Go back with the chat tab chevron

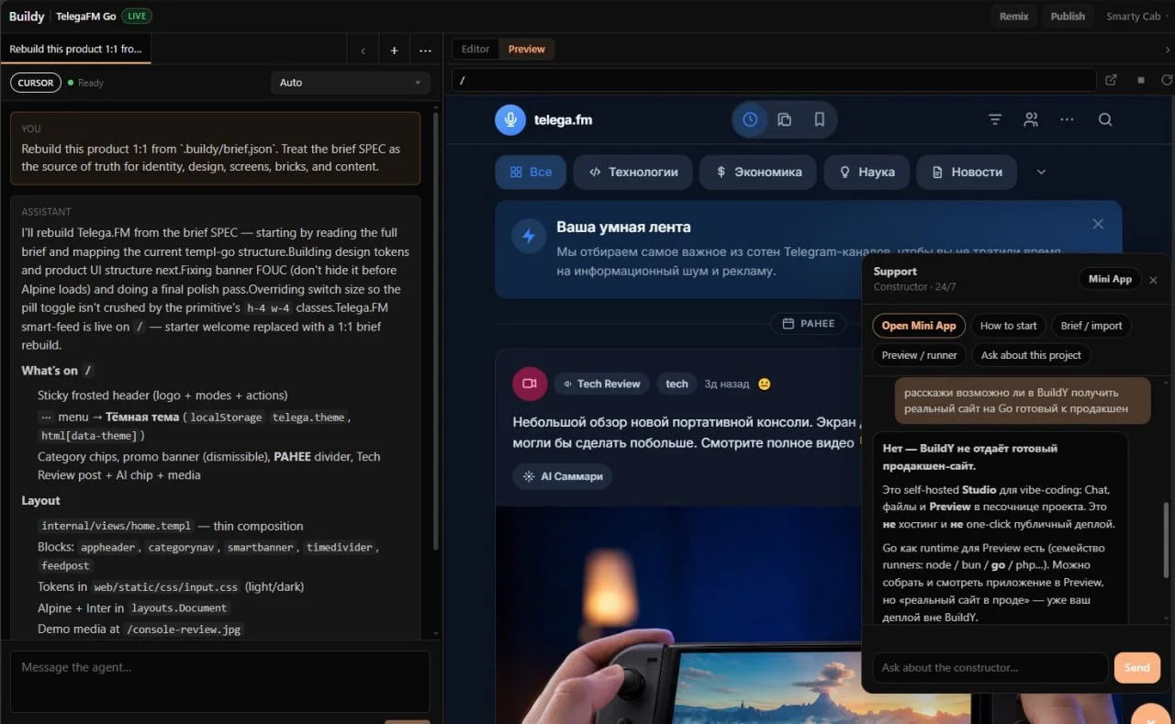[x=364, y=50]
